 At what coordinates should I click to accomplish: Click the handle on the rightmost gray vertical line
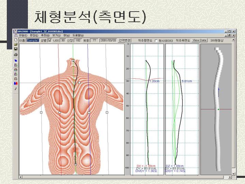[x=107, y=112]
